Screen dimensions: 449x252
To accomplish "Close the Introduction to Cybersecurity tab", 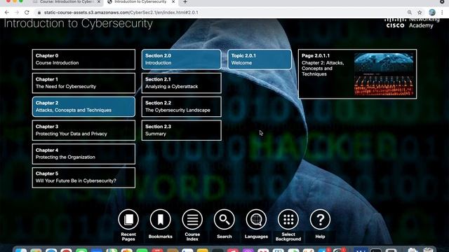I will (173, 1).
